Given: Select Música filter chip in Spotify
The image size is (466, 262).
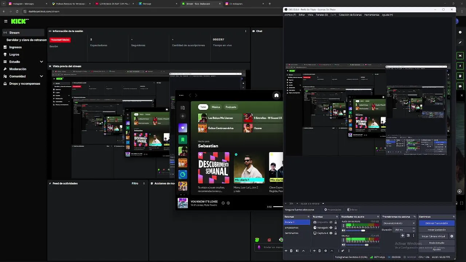Looking at the screenshot, I should click(x=216, y=107).
